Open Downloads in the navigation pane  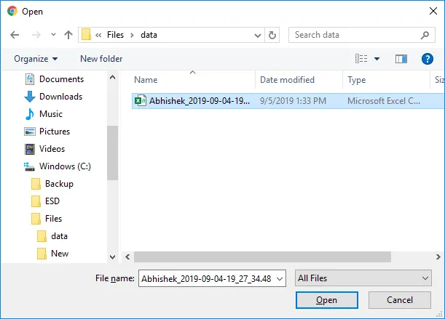point(60,97)
